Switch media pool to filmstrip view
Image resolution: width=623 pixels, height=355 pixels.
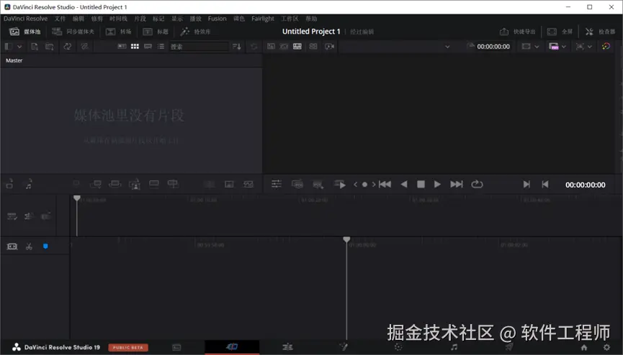click(148, 47)
